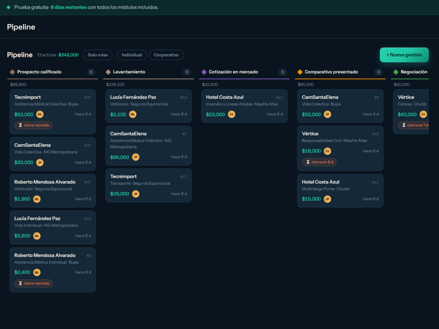Click the Prospecto calificado column heading
The image size is (439, 329).
coord(40,72)
